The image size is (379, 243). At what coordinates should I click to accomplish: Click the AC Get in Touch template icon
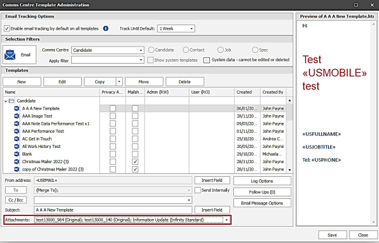click(16, 138)
